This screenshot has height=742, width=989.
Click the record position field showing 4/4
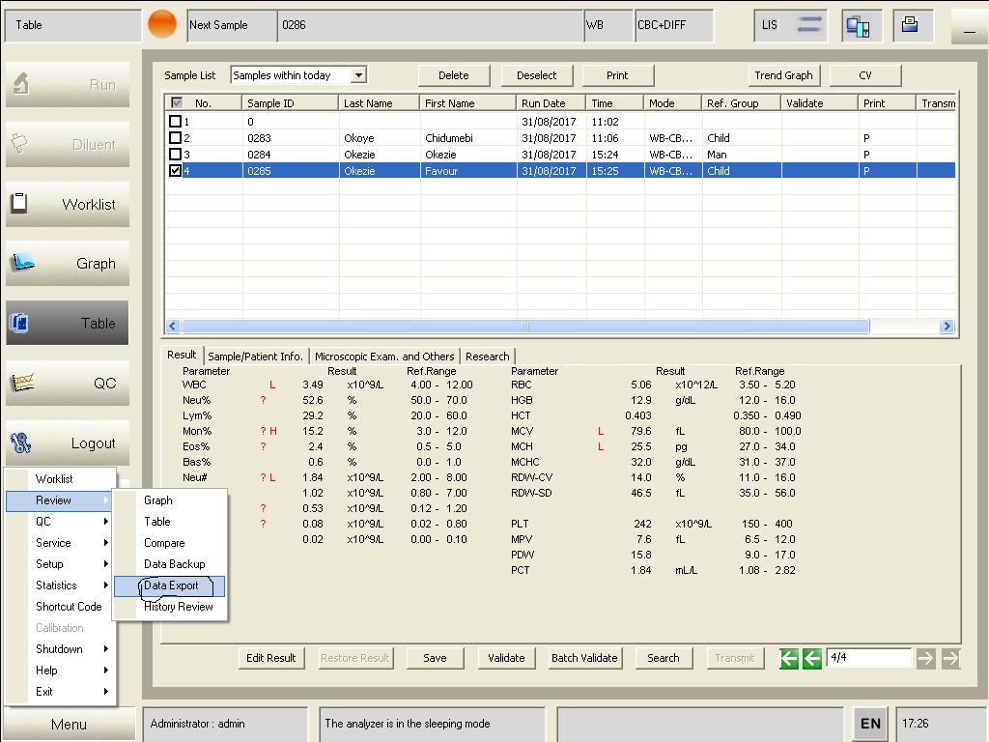(x=868, y=657)
